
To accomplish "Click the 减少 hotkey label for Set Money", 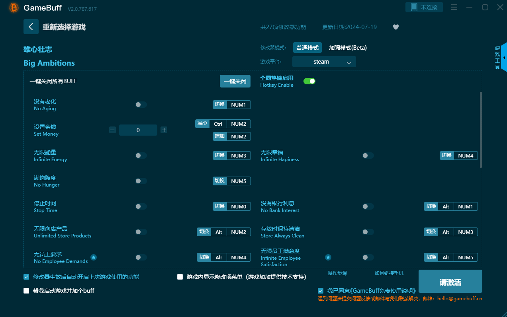I will [202, 124].
